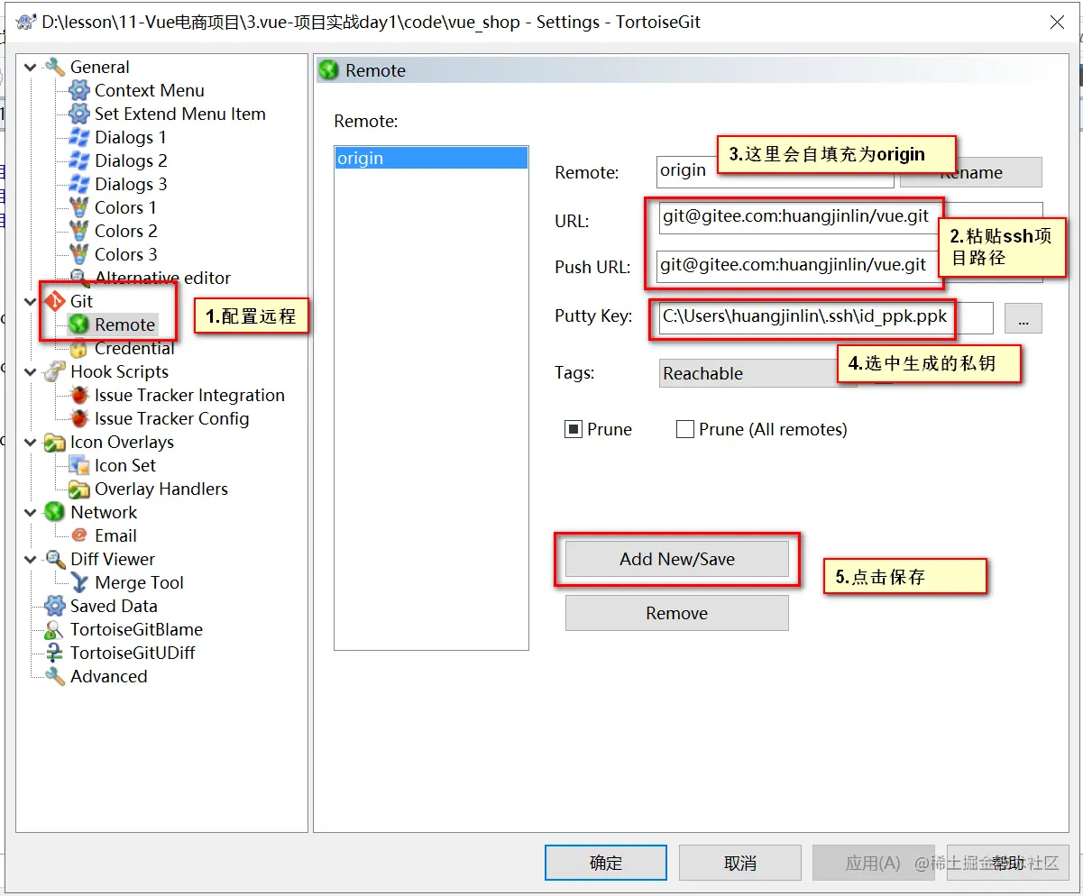Image resolution: width=1083 pixels, height=896 pixels.
Task: Click the Push URL input field
Action: coord(849,266)
